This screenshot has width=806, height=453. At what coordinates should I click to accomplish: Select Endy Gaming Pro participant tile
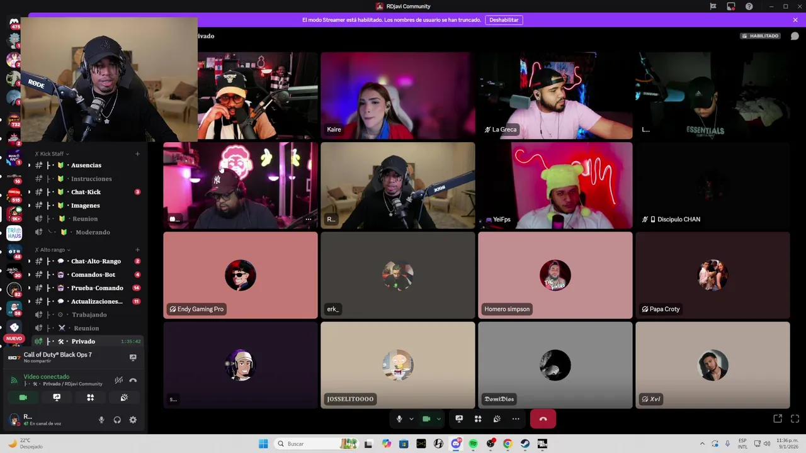point(241,276)
